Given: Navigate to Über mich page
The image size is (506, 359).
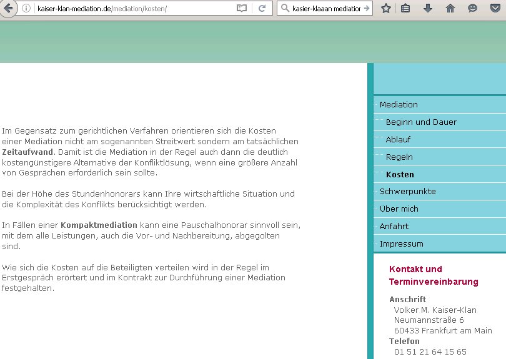Looking at the screenshot, I should click(x=399, y=209).
